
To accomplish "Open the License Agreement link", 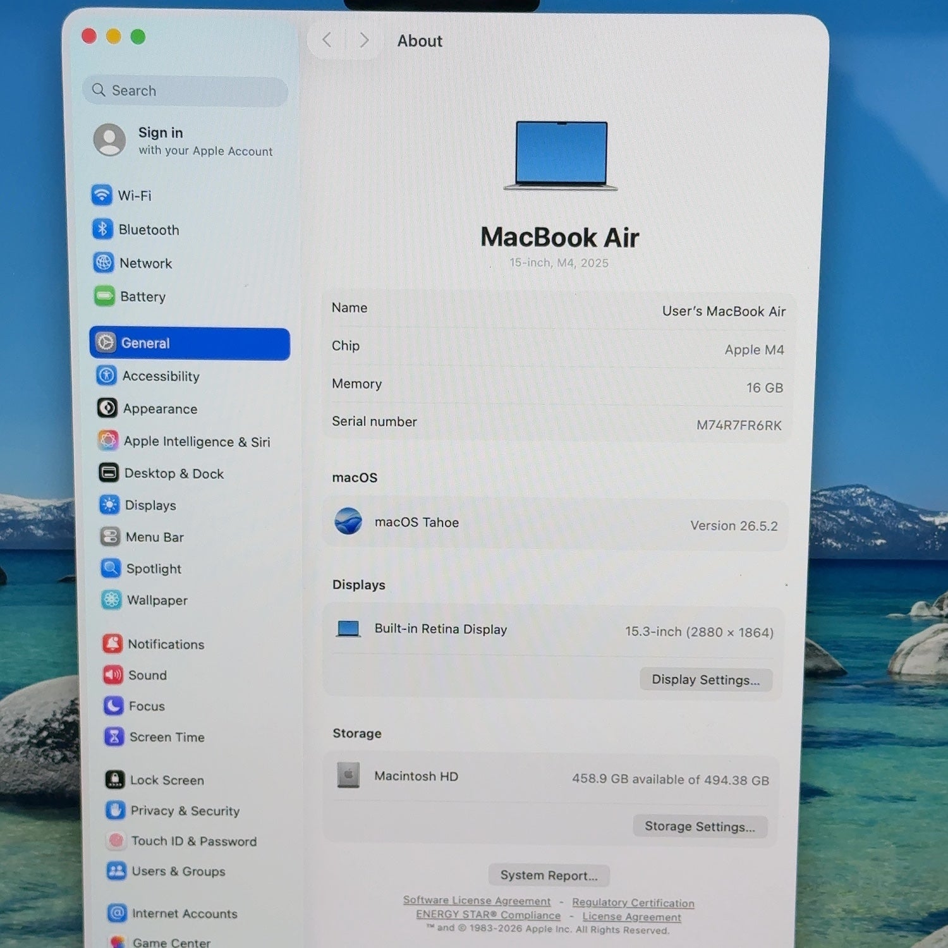I will (x=632, y=916).
